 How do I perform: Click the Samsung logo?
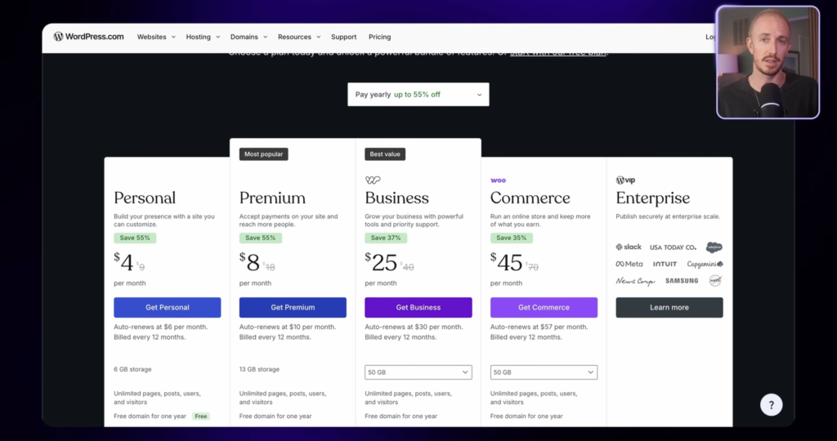click(682, 280)
